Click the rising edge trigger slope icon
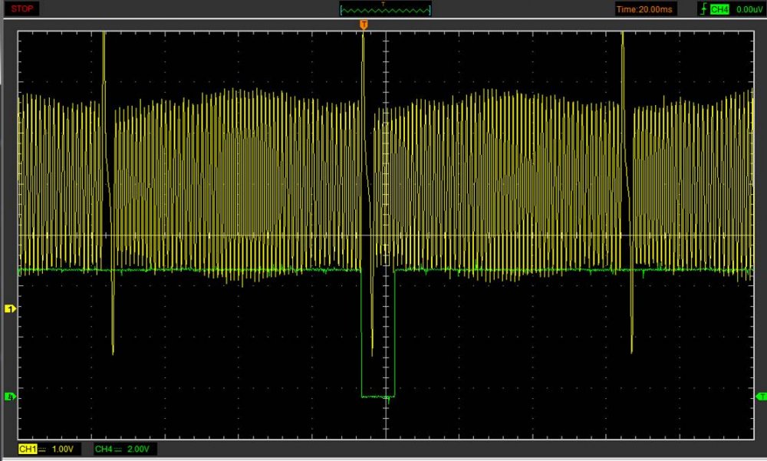 pos(703,9)
